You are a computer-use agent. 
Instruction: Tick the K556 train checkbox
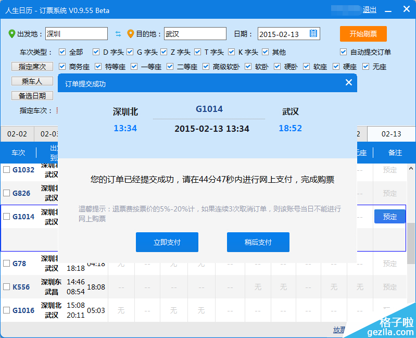[x=7, y=287]
